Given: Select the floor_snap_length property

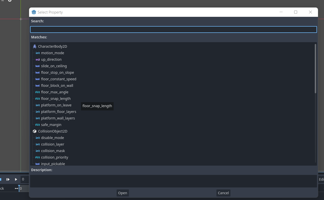Looking at the screenshot, I should click(x=56, y=98).
